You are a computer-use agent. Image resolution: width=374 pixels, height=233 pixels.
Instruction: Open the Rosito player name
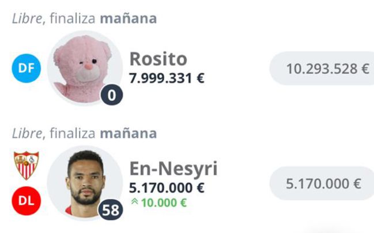(158, 59)
